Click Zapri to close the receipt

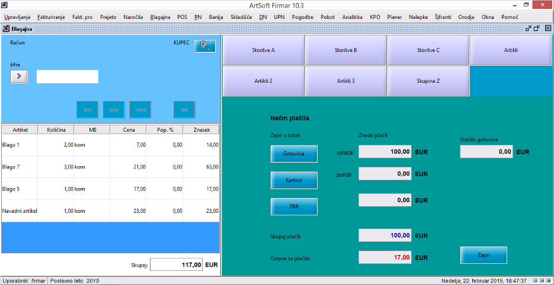point(483,255)
